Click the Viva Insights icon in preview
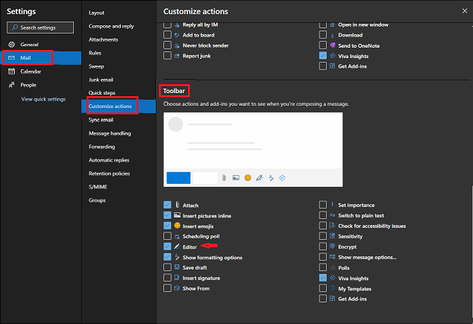The width and height of the screenshot is (473, 324). click(282, 178)
